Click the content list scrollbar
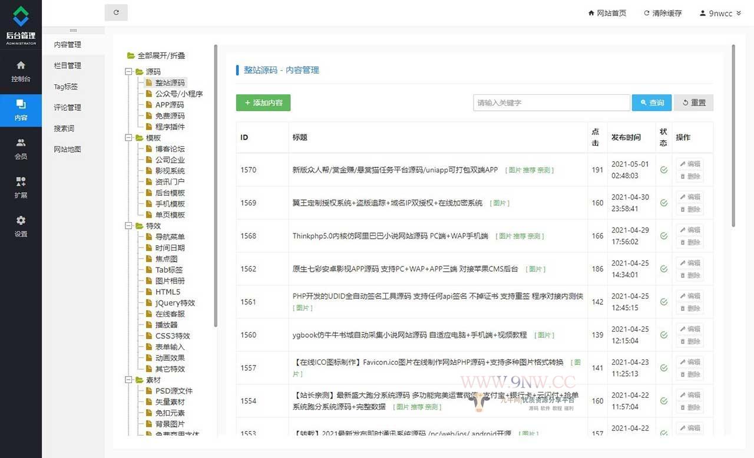This screenshot has width=754, height=458. tap(733, 136)
